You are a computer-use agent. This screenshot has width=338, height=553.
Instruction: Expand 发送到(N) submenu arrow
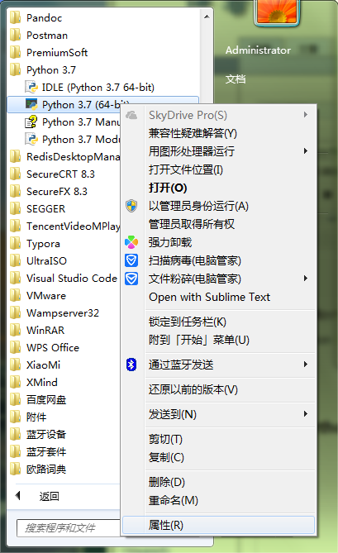pyautogui.click(x=306, y=413)
